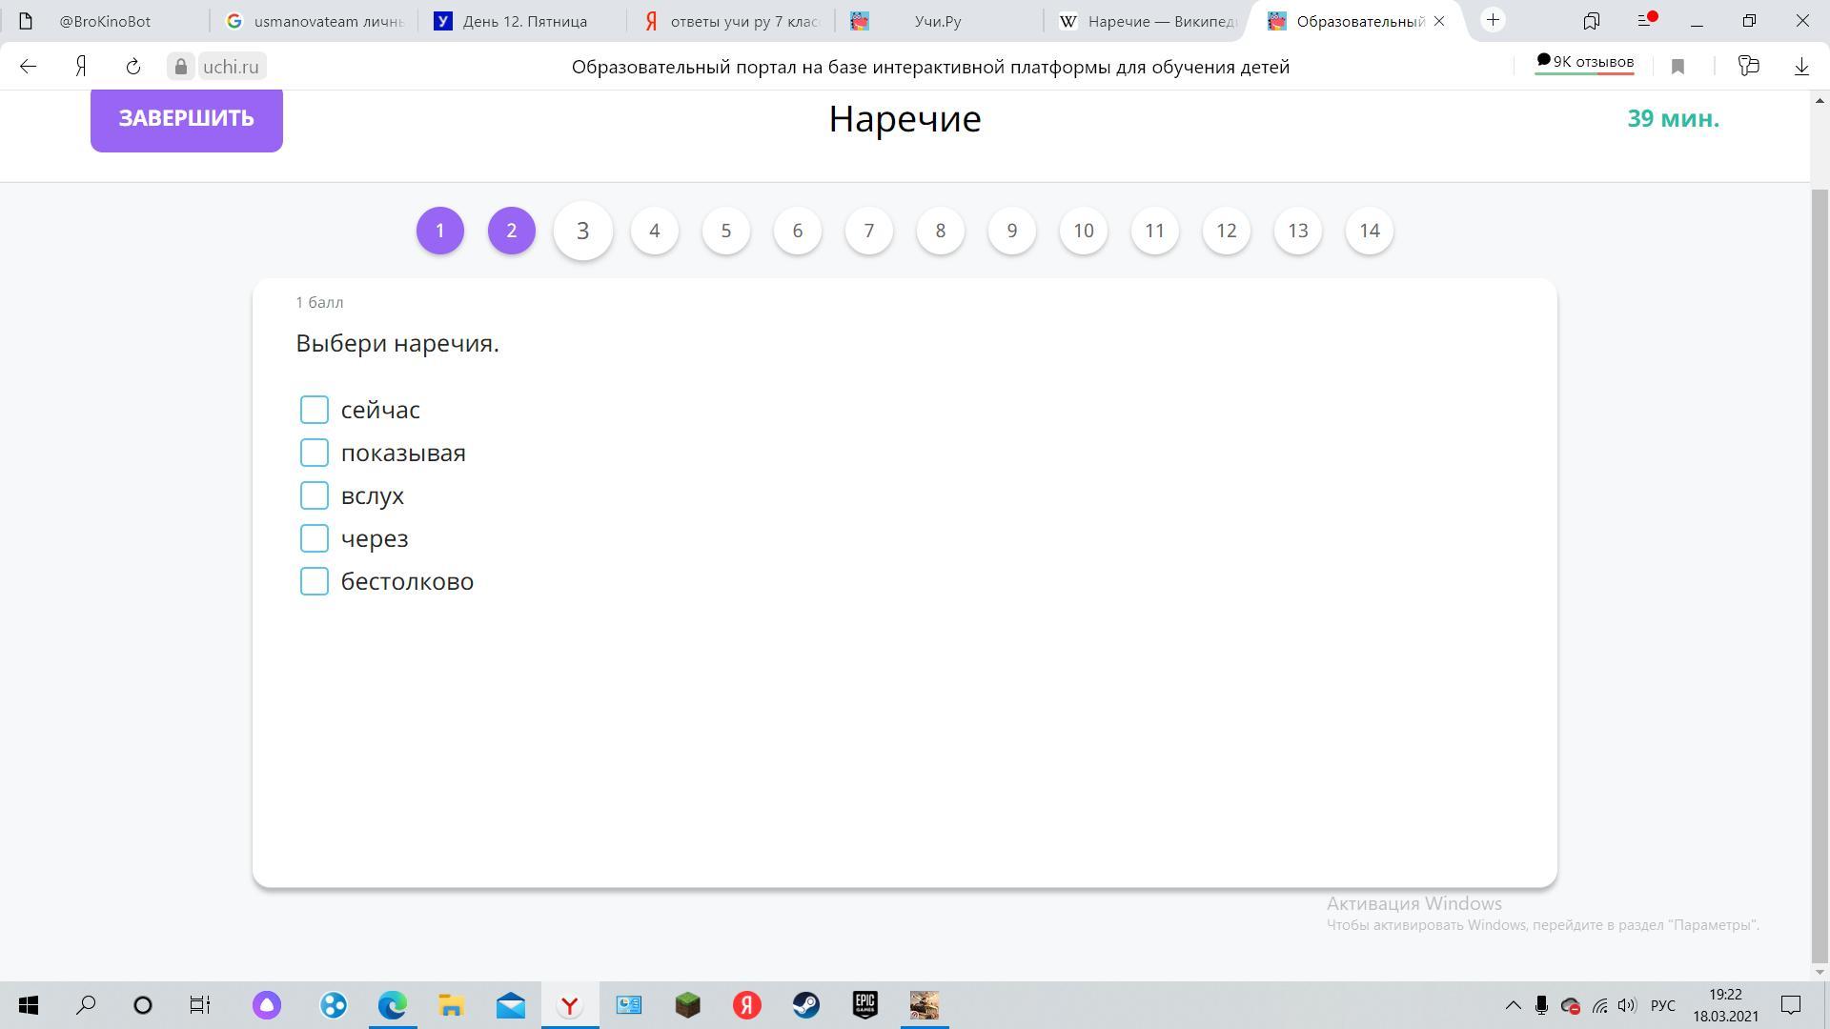This screenshot has height=1029, width=1830.
Task: Check the 'через' checkbox
Action: click(x=315, y=538)
